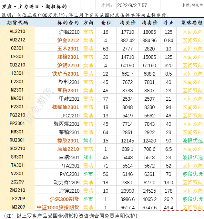
Task: Click 波段优选 strategy in the SR301 row
Action: 193,157
